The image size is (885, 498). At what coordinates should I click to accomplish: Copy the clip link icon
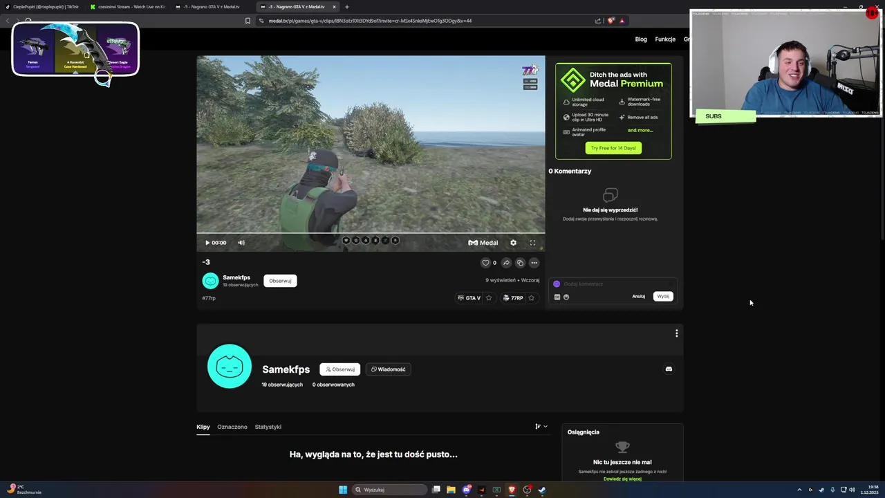pos(520,263)
